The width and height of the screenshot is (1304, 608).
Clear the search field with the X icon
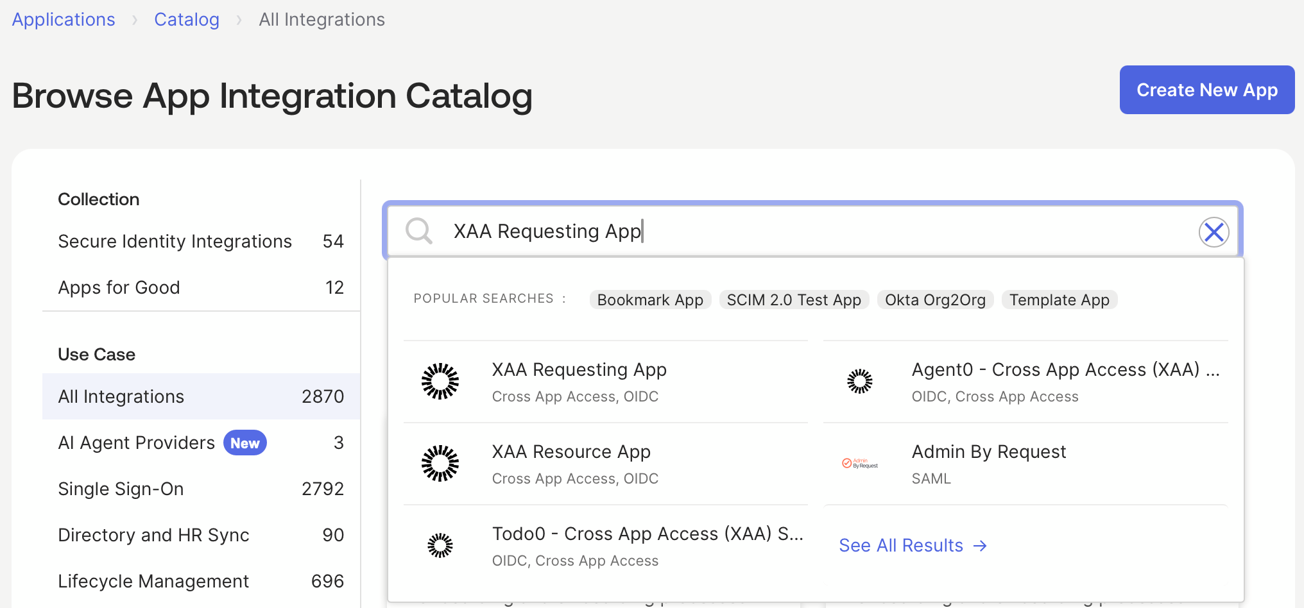[1214, 232]
